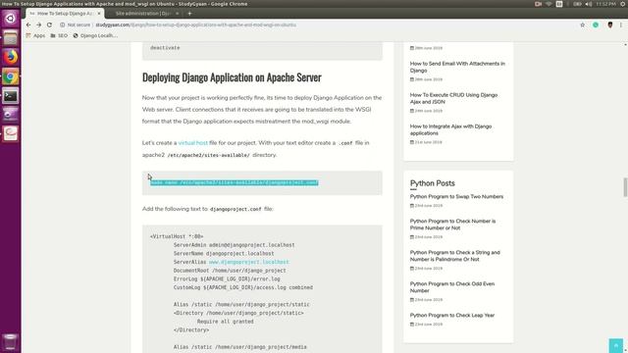Follow the virtual host link
Screen dimensions: 628x353
point(193,143)
